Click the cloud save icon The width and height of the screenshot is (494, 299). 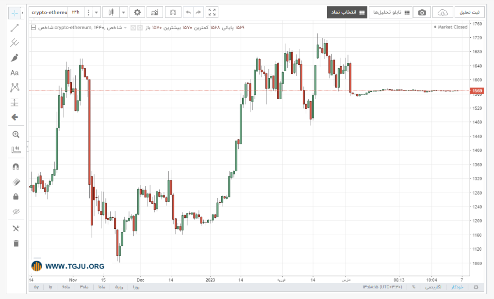(443, 12)
